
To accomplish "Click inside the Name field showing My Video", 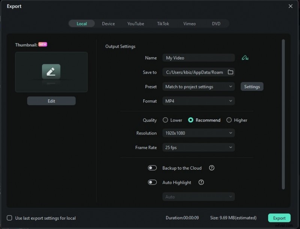I will [198, 58].
